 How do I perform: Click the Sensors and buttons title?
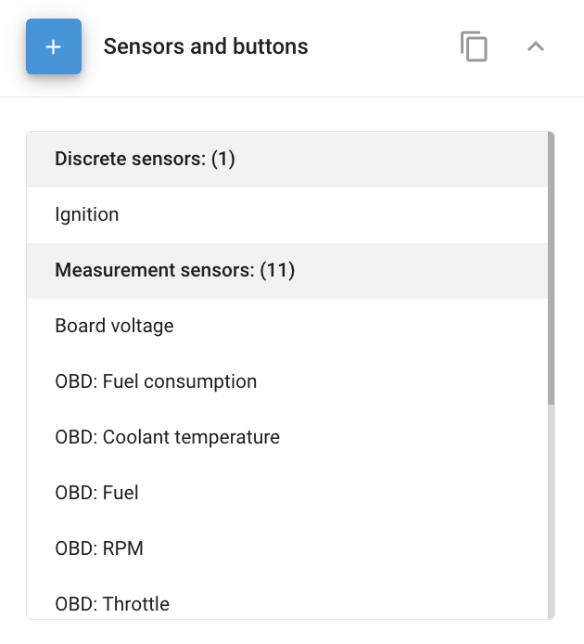[206, 46]
